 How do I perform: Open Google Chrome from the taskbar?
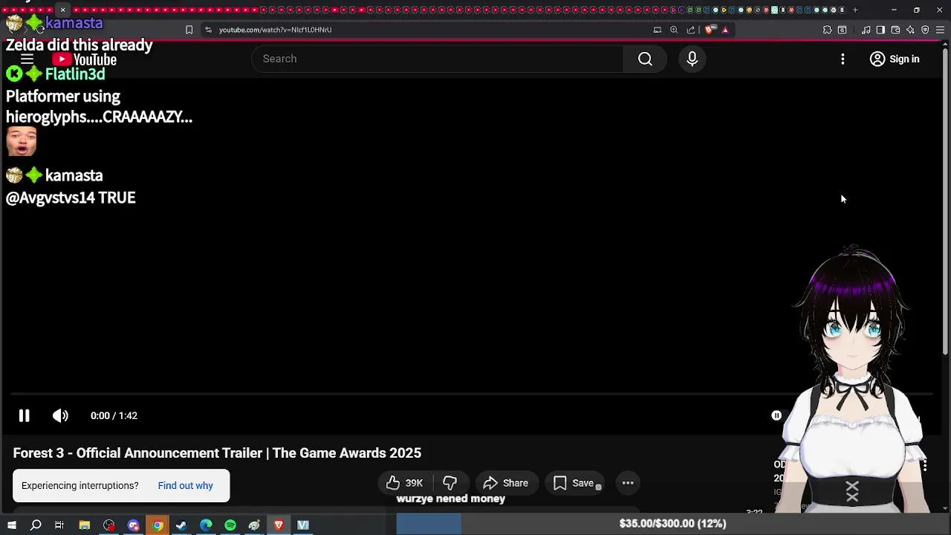[x=158, y=525]
